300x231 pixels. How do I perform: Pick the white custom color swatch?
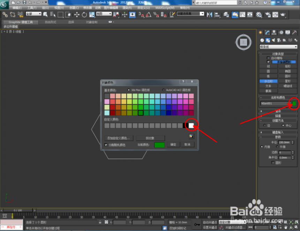click(191, 125)
